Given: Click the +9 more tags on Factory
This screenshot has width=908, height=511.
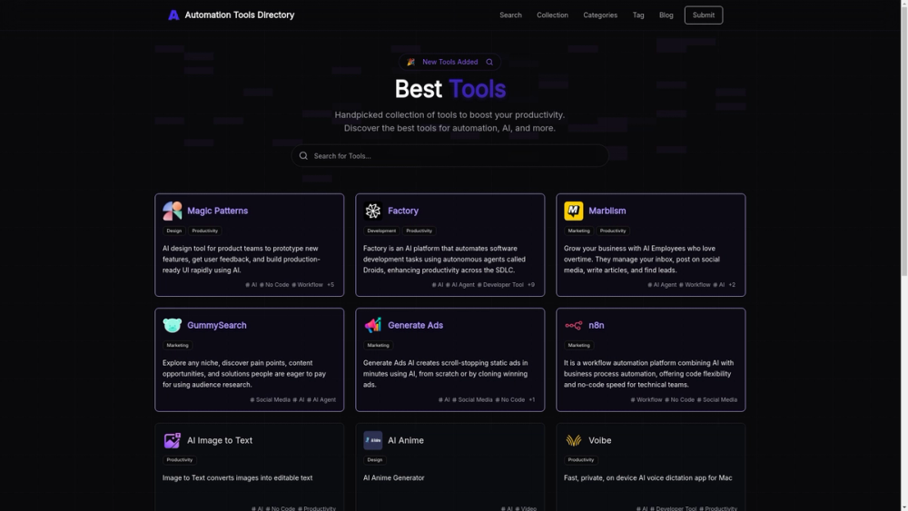Looking at the screenshot, I should tap(531, 285).
